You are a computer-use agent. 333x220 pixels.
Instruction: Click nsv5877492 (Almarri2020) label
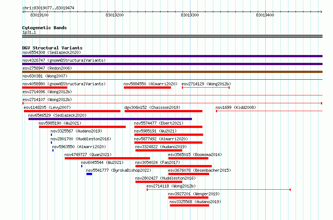pyautogui.click(x=161, y=139)
